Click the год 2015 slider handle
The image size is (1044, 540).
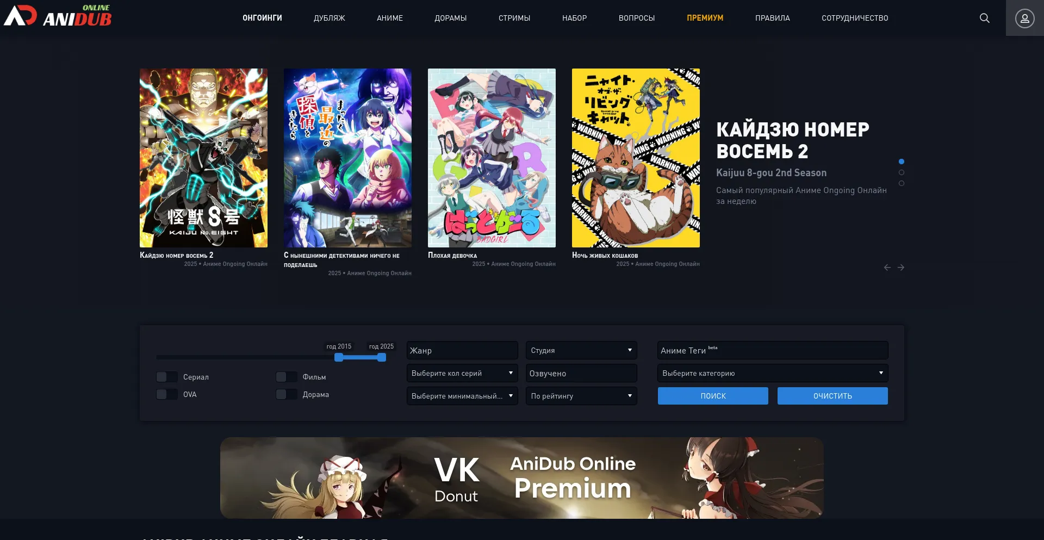pyautogui.click(x=339, y=357)
